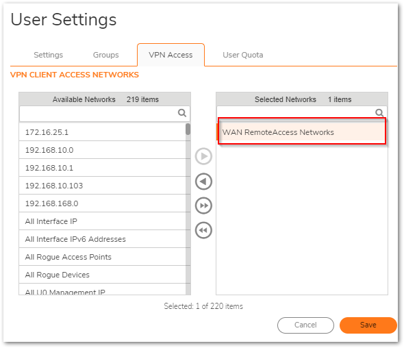404x348 pixels.
Task: Select the 172.16.25.1 network entry
Action: 102,132
